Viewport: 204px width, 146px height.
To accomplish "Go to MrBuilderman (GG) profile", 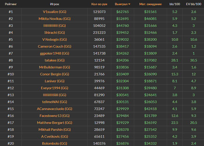I will point(54,67).
